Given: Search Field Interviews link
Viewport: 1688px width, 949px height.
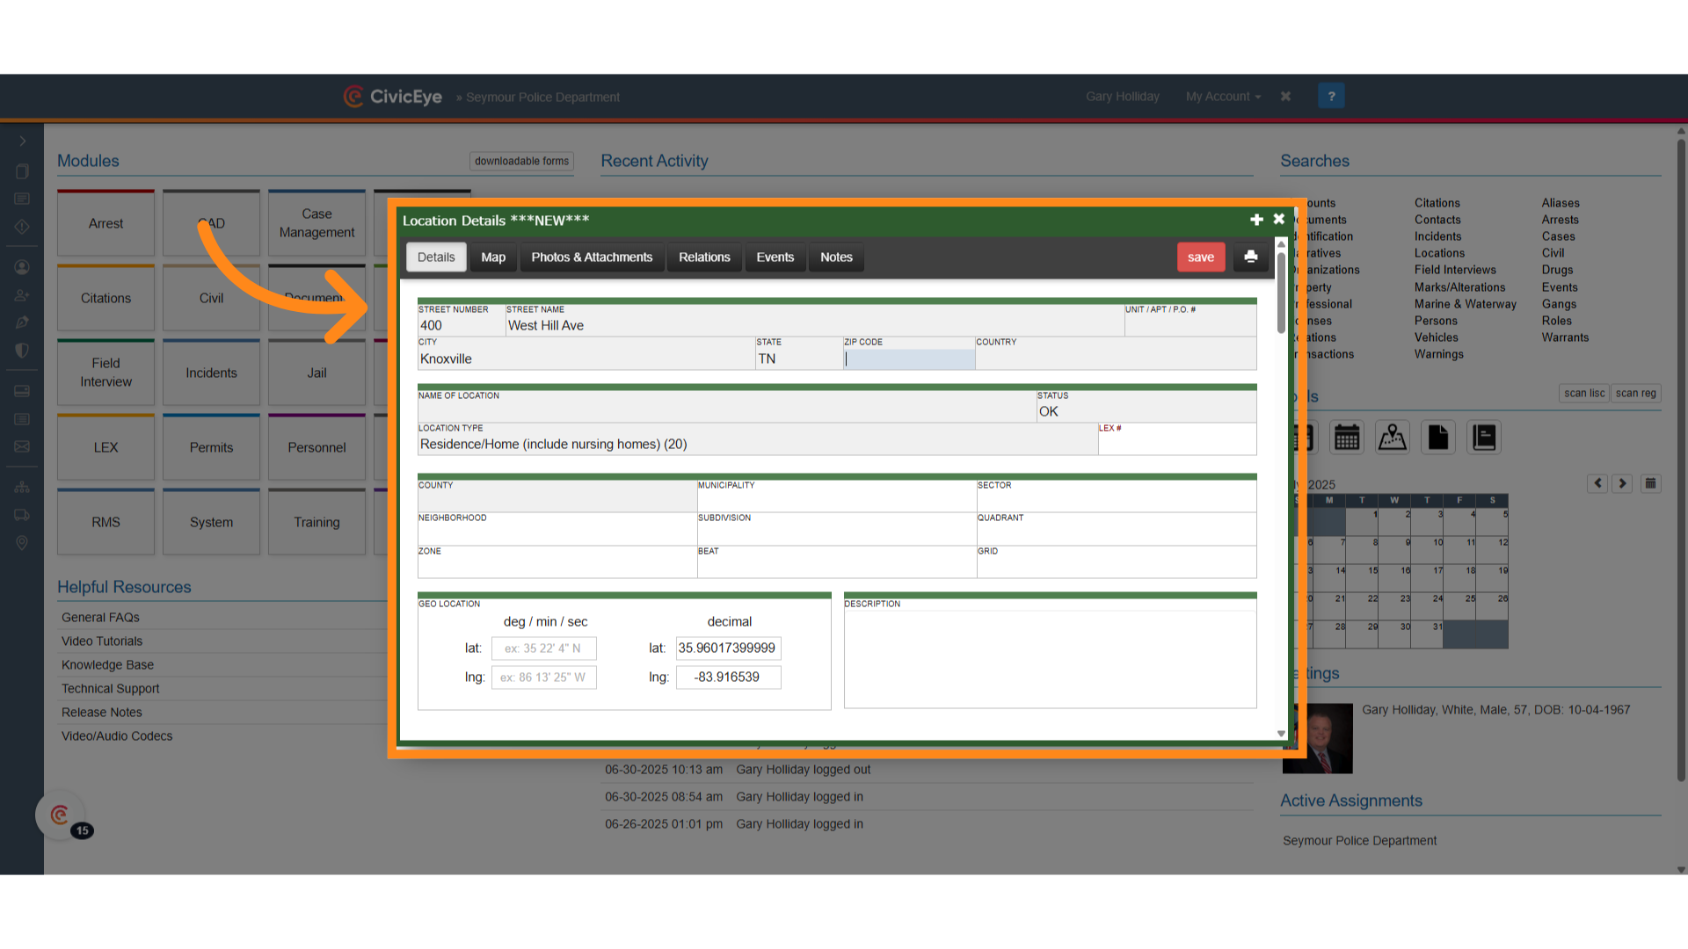Looking at the screenshot, I should 1455,270.
